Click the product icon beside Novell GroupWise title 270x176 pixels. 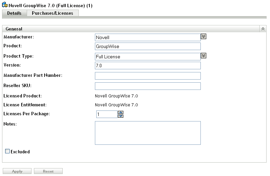click(x=5, y=5)
